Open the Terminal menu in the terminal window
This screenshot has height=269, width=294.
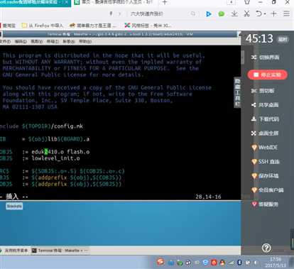[x=53, y=42]
